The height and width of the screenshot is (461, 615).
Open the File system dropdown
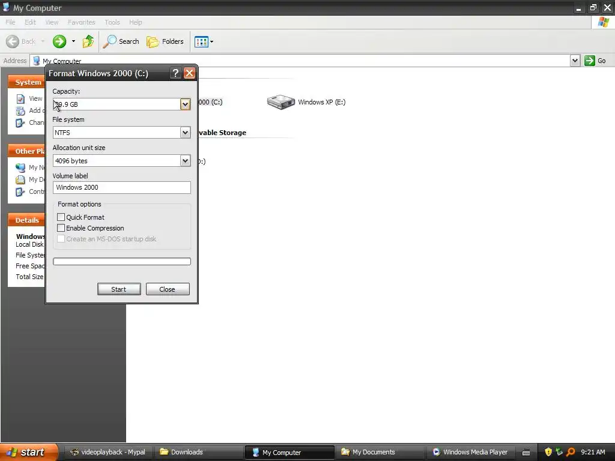185,133
